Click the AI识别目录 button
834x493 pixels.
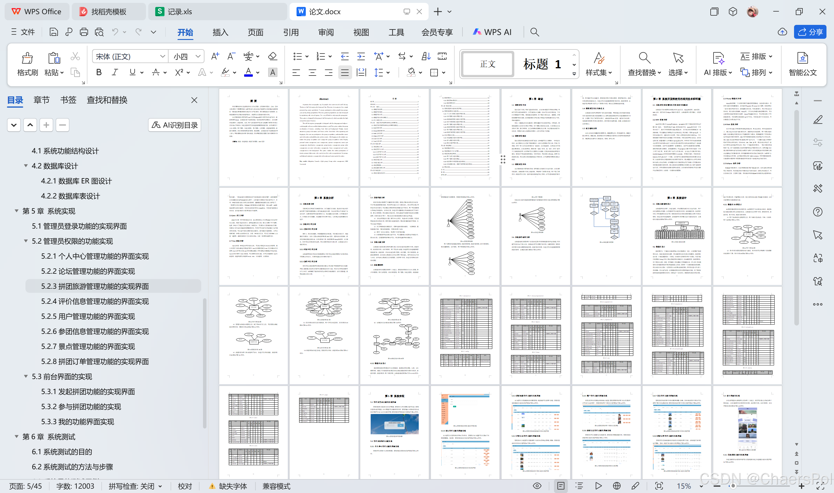(x=175, y=125)
